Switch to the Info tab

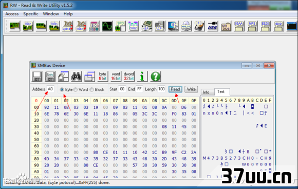coord(206,92)
